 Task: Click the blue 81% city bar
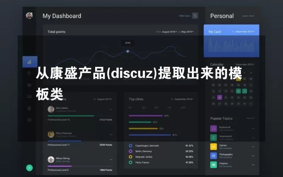(x=150, y=135)
